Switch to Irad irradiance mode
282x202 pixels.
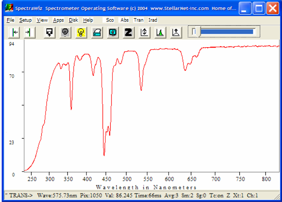(153, 20)
